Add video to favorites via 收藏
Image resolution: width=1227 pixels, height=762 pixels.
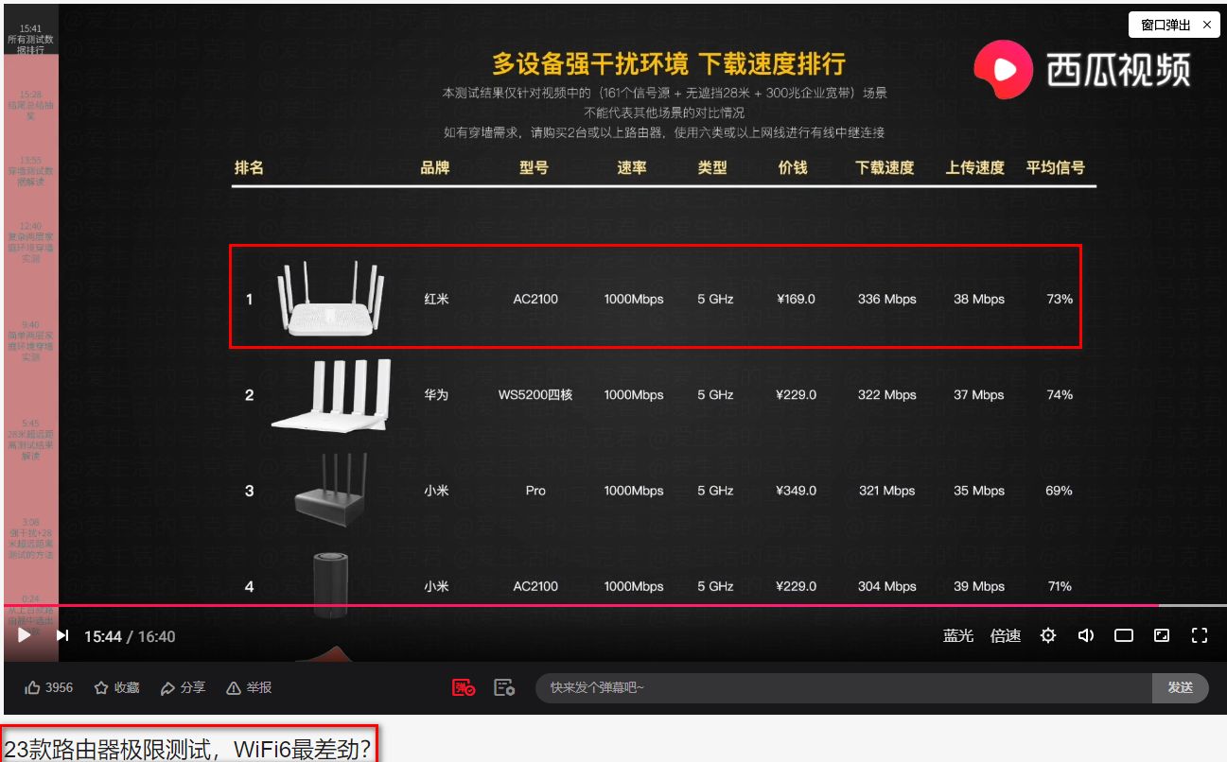pos(116,687)
